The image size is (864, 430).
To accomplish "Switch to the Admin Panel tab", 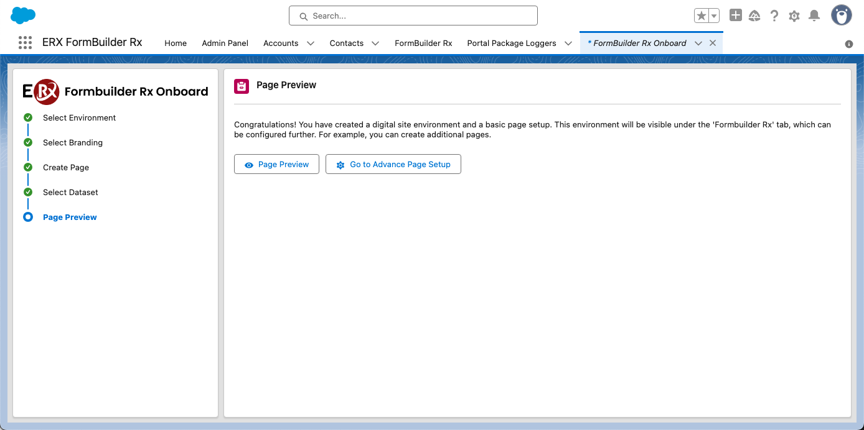I will tap(225, 43).
